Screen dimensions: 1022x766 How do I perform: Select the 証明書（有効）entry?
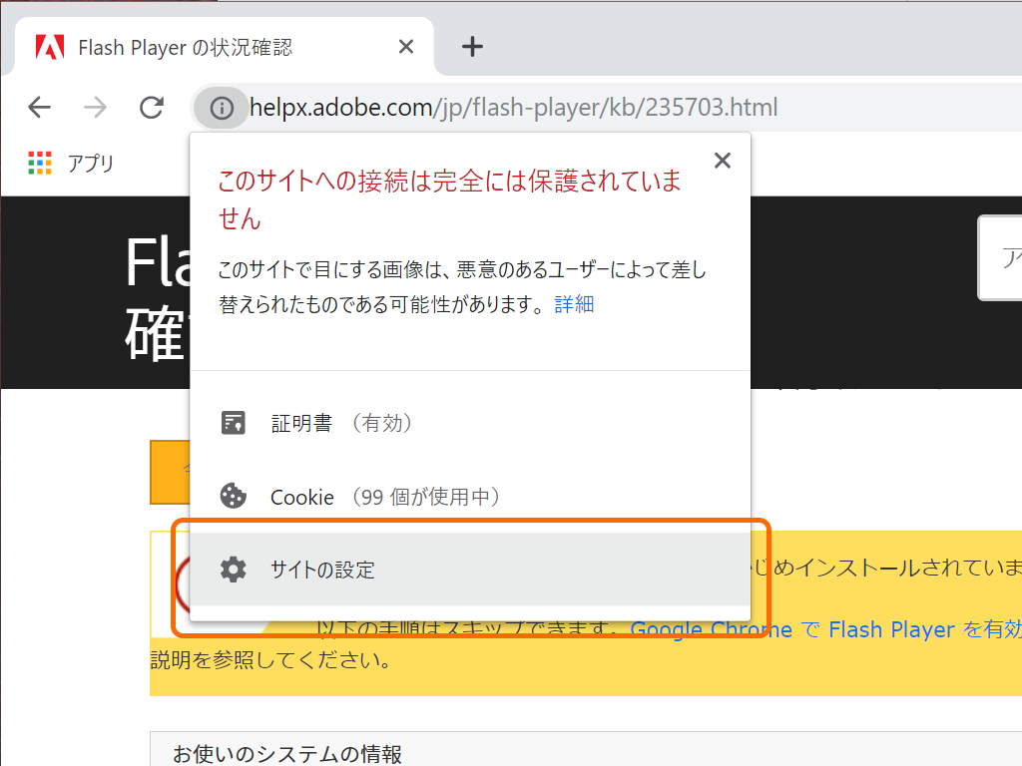(x=329, y=422)
